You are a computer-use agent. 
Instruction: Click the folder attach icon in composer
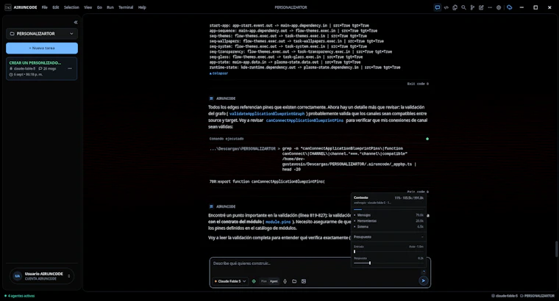pyautogui.click(x=294, y=281)
